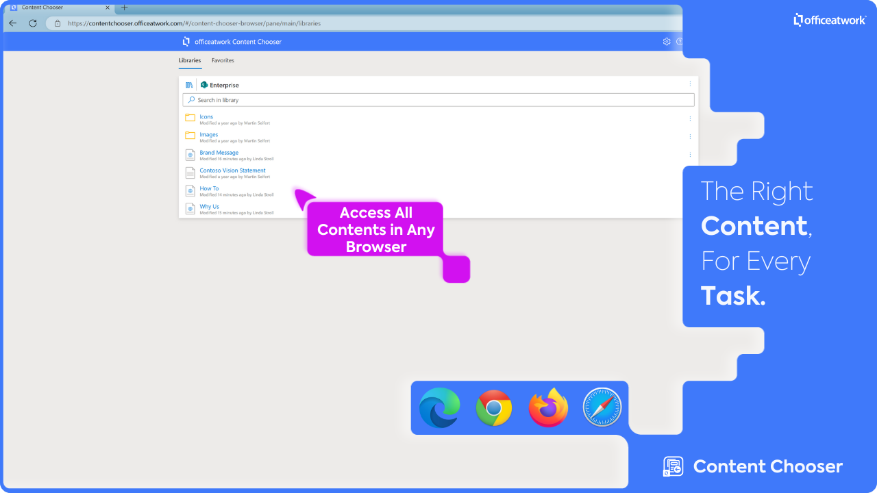Open more options for Brand Message

690,154
